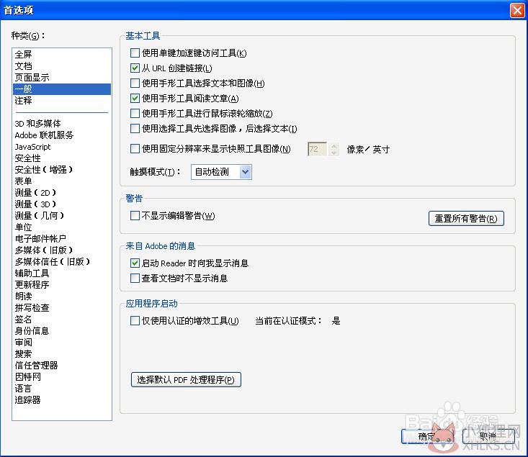This screenshot has height=457, width=528.
Task: Select JavaScript category
Action: (x=62, y=147)
